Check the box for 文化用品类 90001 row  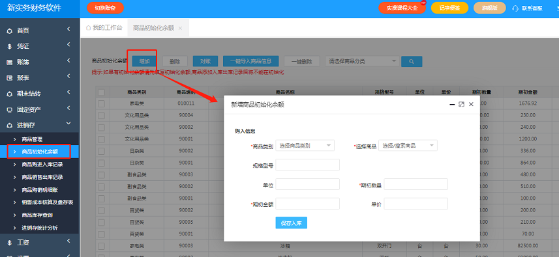point(101,139)
